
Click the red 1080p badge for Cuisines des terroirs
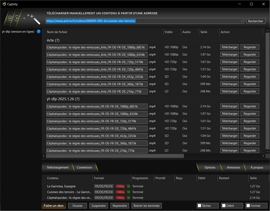click(x=120, y=192)
